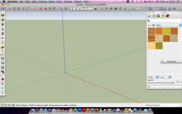Click the home button in Colors panel
Screen dimensions: 182x114
tap(153, 25)
